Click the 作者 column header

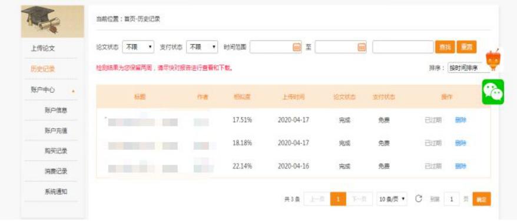click(203, 97)
